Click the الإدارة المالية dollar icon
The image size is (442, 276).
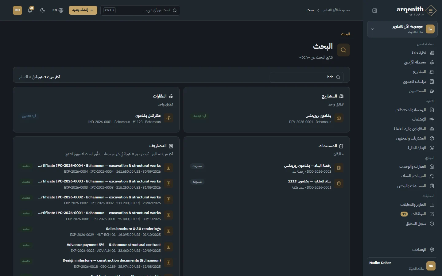click(432, 148)
